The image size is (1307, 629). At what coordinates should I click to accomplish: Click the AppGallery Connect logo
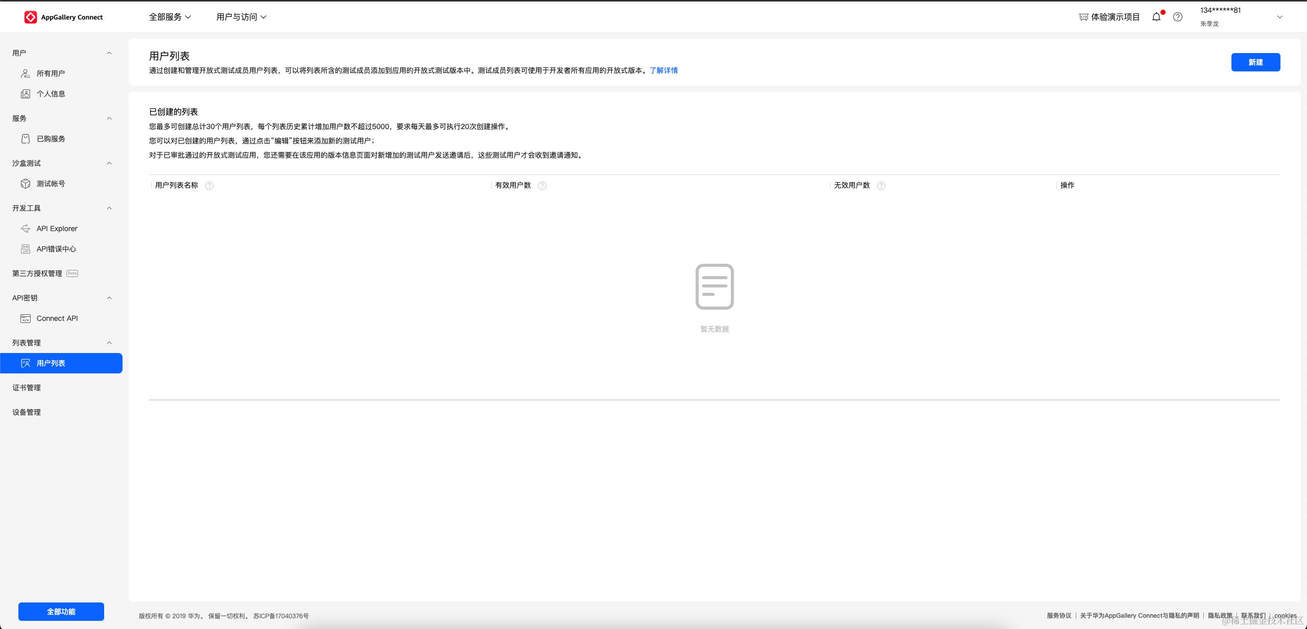tap(63, 17)
